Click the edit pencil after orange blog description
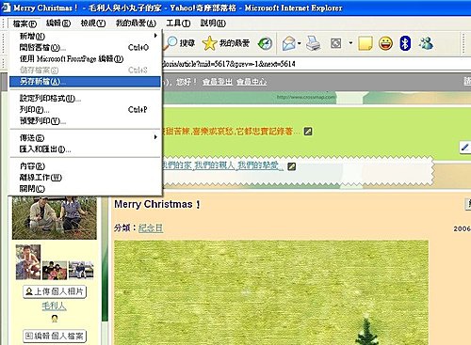Screen dimensions: 471x345 coord(308,132)
